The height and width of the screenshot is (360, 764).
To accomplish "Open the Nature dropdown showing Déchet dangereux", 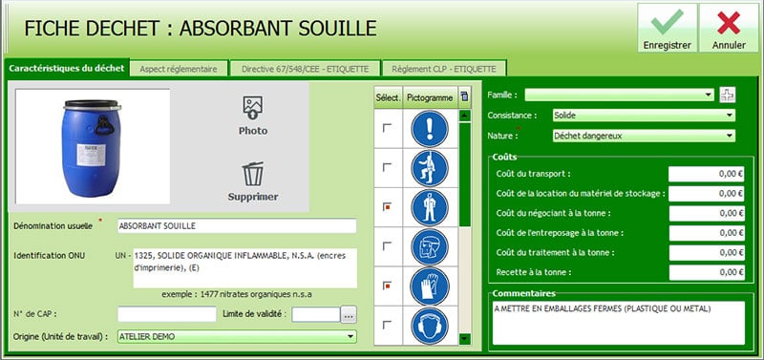I will coord(644,136).
